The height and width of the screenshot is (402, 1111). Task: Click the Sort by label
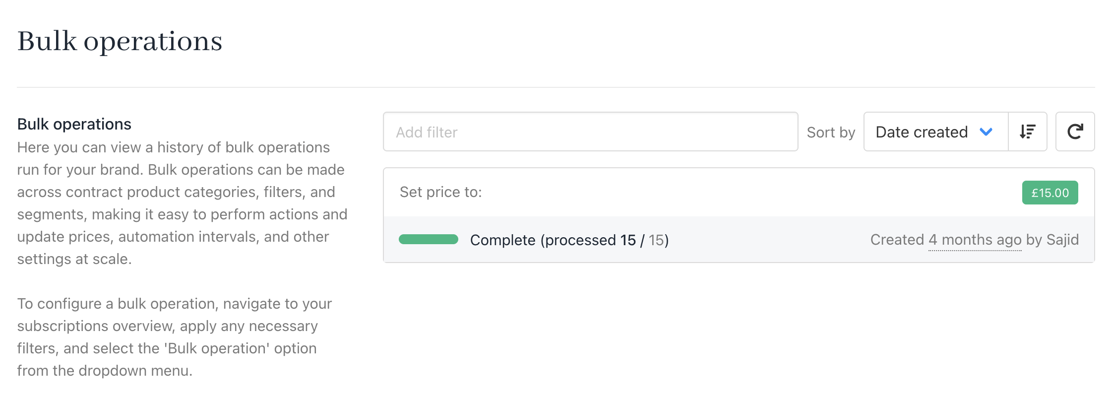coord(831,133)
